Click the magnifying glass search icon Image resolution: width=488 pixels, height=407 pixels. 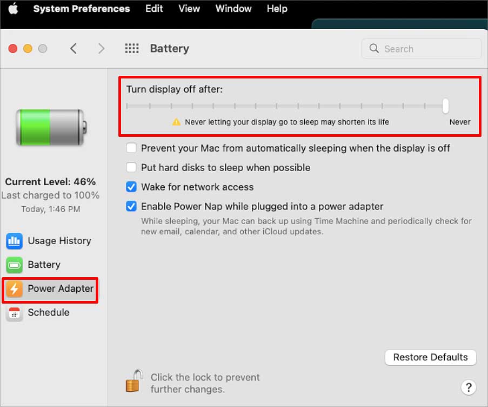point(374,48)
